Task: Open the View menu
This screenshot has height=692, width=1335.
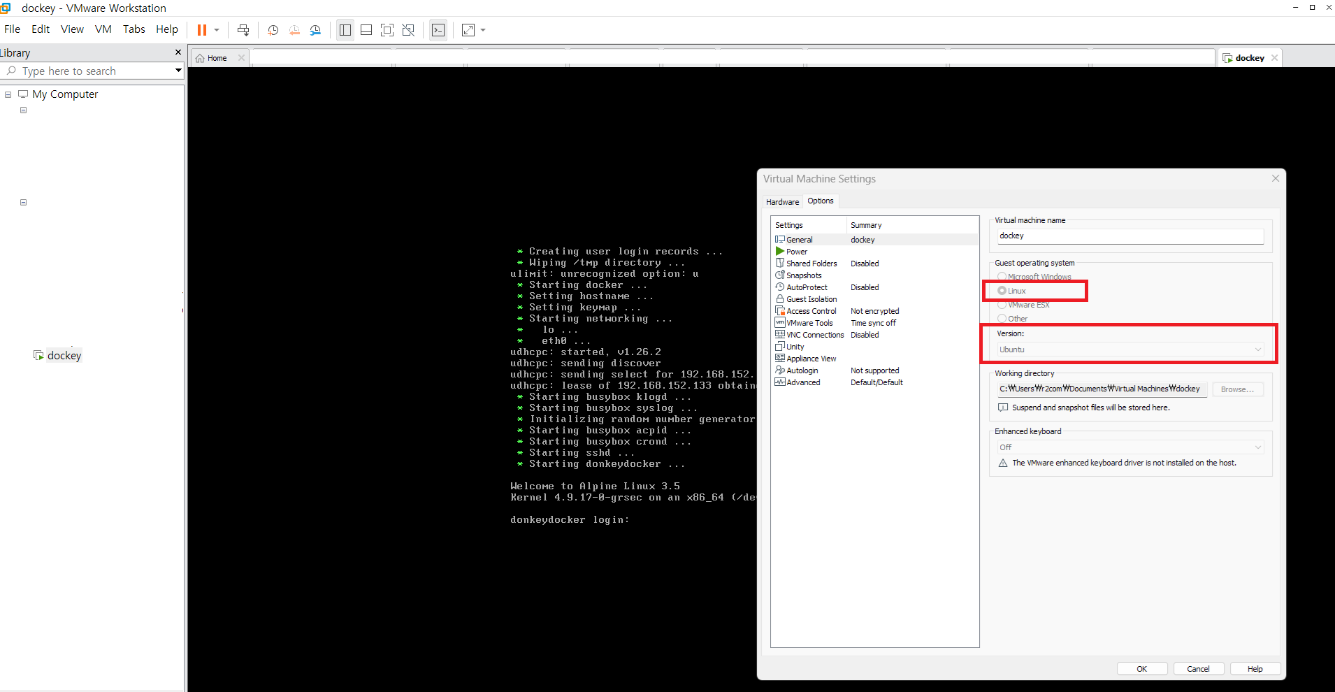Action: (72, 29)
